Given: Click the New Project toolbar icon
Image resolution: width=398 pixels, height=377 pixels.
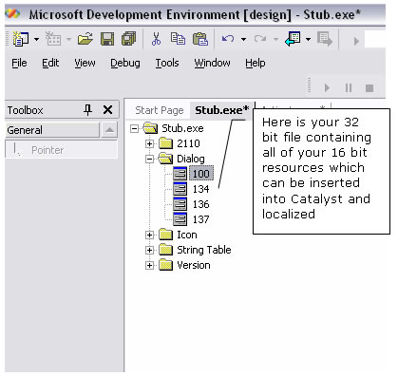Looking at the screenshot, I should 21,39.
